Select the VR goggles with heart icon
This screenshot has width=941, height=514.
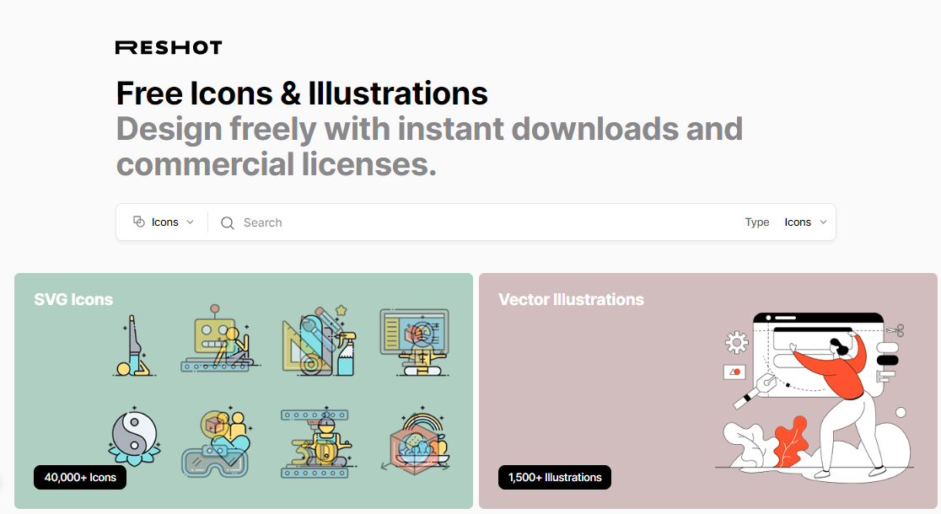click(x=217, y=444)
